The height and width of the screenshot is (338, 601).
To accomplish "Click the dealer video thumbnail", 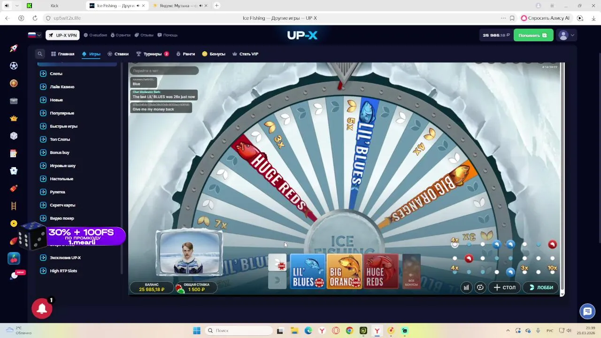I will (x=189, y=253).
